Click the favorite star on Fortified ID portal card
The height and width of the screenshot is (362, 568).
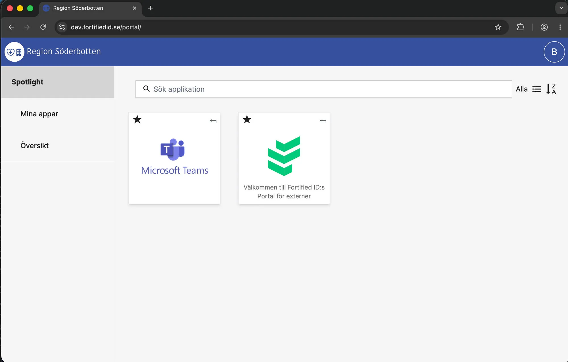[247, 119]
